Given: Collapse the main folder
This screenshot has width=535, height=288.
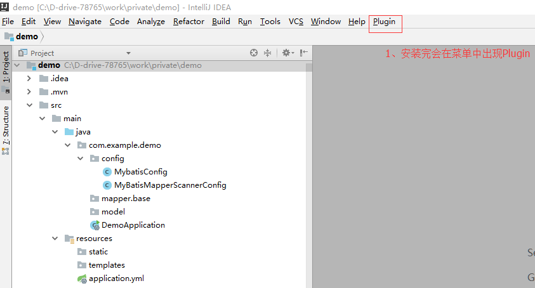Looking at the screenshot, I should pos(43,119).
